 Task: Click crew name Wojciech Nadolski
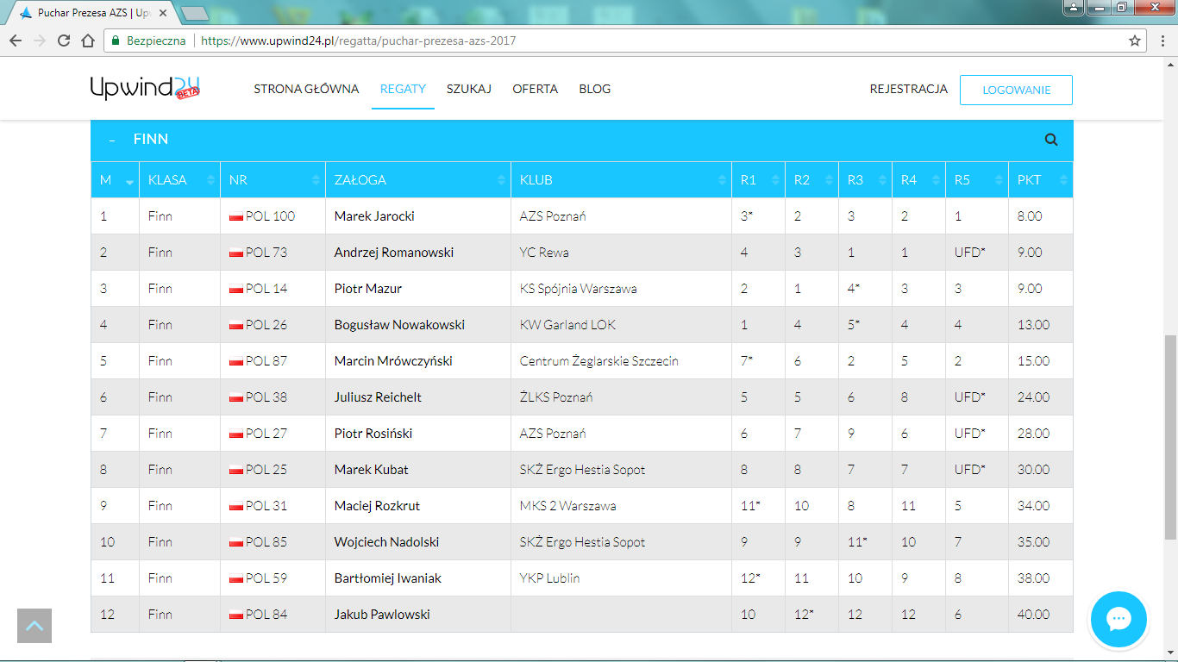tap(386, 542)
